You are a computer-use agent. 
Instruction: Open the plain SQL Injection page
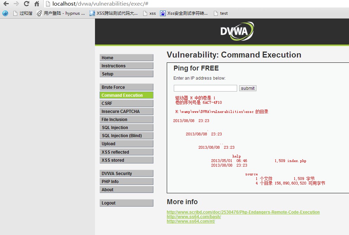[x=126, y=127]
